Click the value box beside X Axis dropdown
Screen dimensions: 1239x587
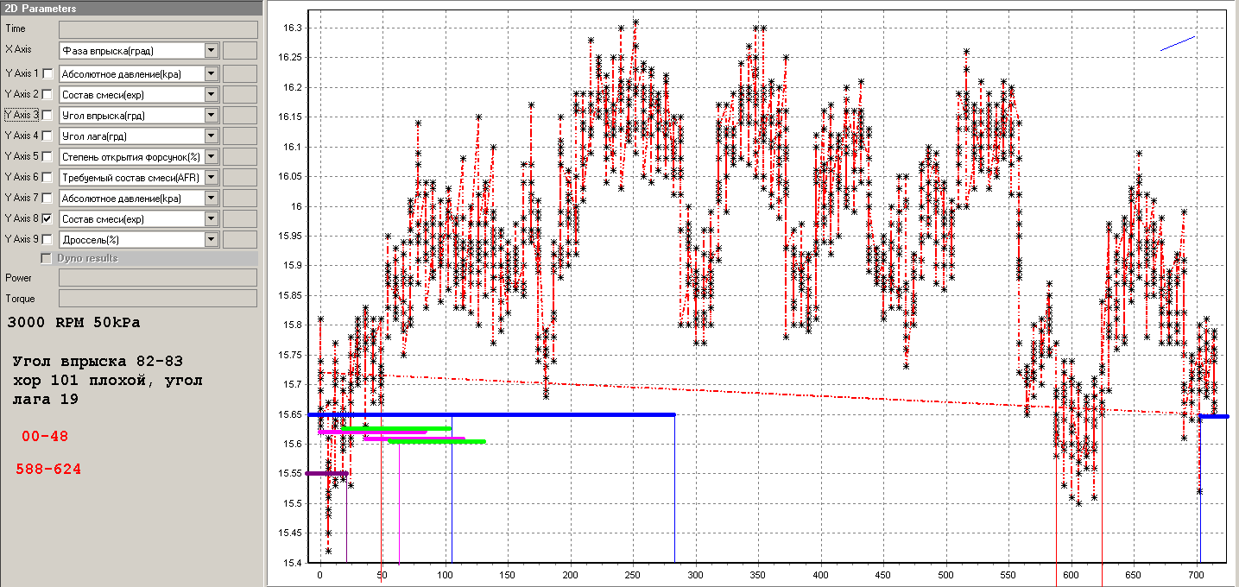239,51
